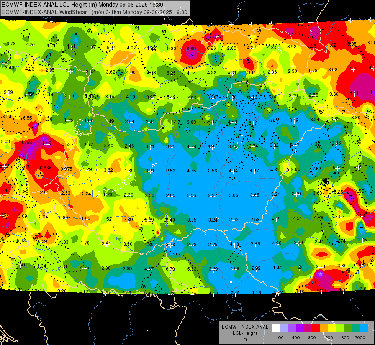Click the light blue legend swatch
The image size is (375, 345).
coord(365,328)
